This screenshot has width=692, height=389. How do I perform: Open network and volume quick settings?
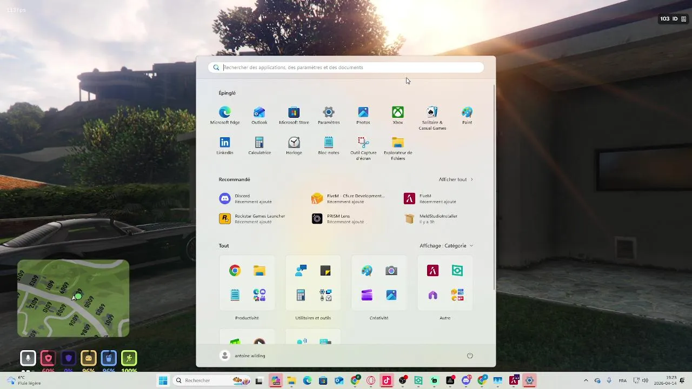pyautogui.click(x=641, y=380)
